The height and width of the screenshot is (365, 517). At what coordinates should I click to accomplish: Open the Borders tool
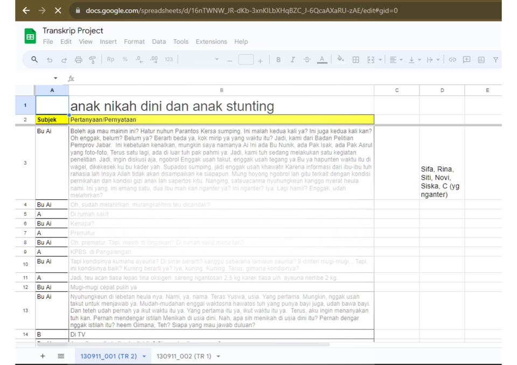point(356,59)
